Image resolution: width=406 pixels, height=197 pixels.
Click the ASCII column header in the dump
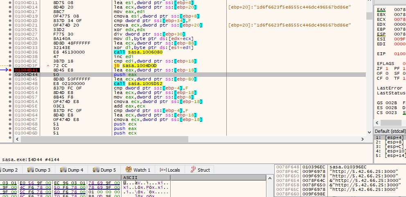tap(131, 177)
